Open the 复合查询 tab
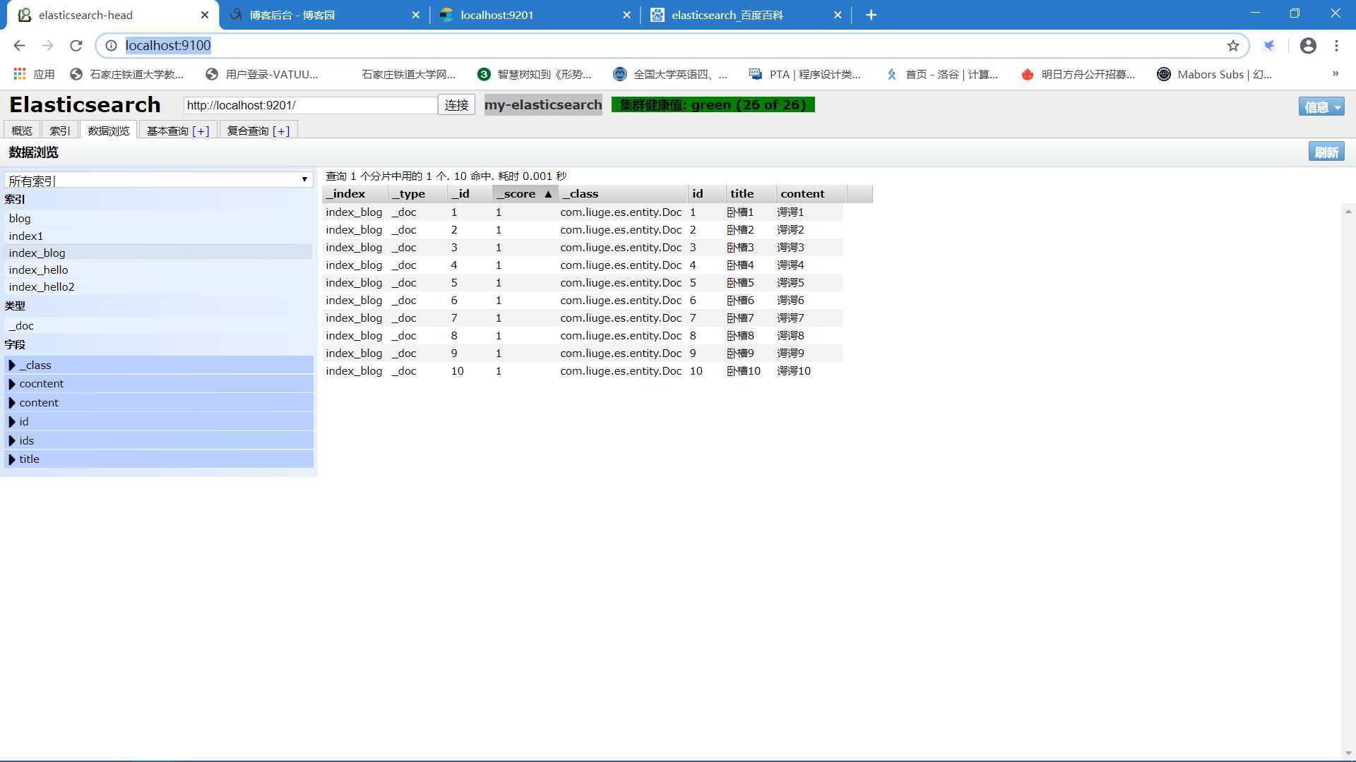 point(258,131)
